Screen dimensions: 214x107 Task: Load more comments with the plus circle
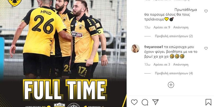(171, 85)
